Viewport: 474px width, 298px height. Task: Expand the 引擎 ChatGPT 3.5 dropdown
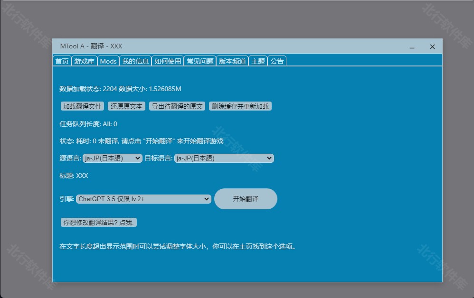143,199
